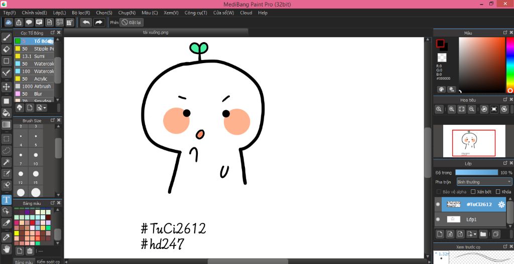Select the tải xuống.png document tab
The width and height of the screenshot is (514, 264).
[x=156, y=33]
